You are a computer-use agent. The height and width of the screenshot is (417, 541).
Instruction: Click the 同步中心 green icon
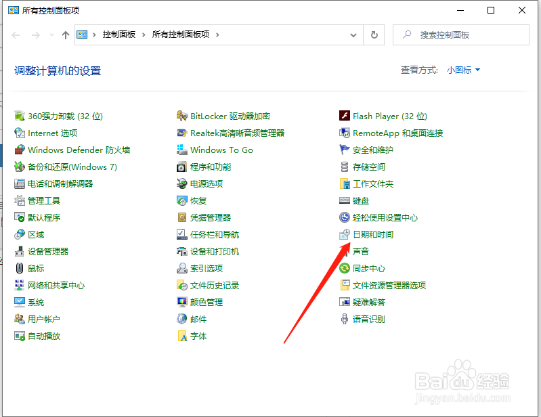click(x=345, y=268)
